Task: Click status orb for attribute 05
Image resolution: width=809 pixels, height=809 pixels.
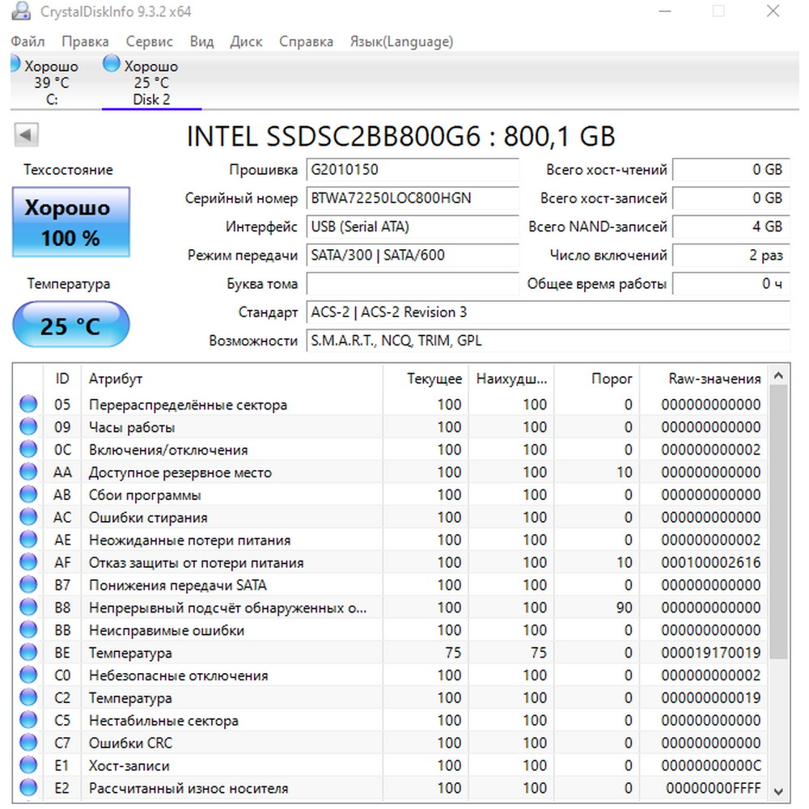Action: 28,404
